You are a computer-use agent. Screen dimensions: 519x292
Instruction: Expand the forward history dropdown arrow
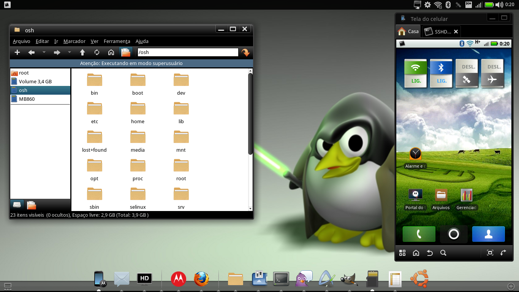coord(70,52)
